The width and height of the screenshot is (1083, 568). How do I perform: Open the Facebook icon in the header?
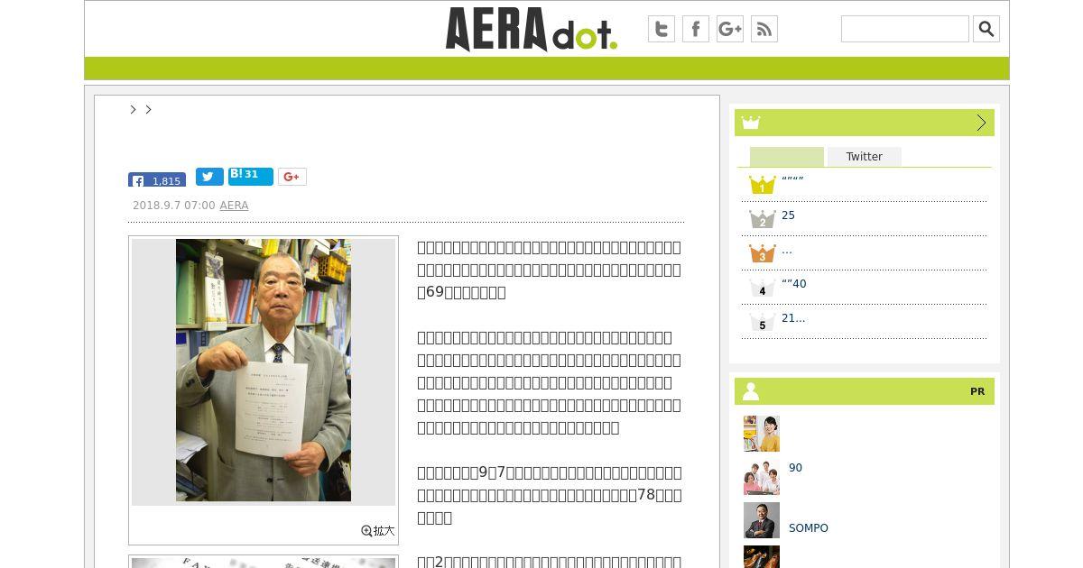(696, 29)
